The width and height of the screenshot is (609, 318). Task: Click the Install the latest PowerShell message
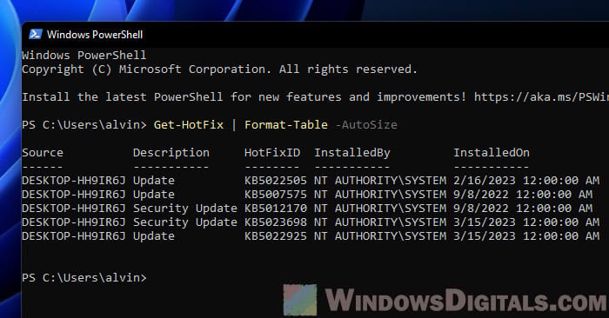(244, 97)
